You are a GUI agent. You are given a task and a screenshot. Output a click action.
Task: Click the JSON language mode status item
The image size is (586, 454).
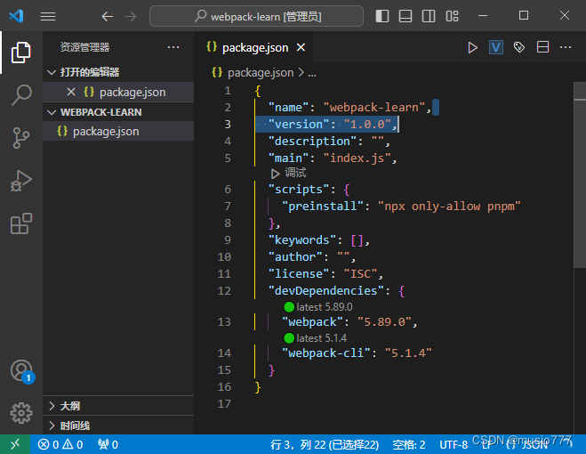pos(527,444)
